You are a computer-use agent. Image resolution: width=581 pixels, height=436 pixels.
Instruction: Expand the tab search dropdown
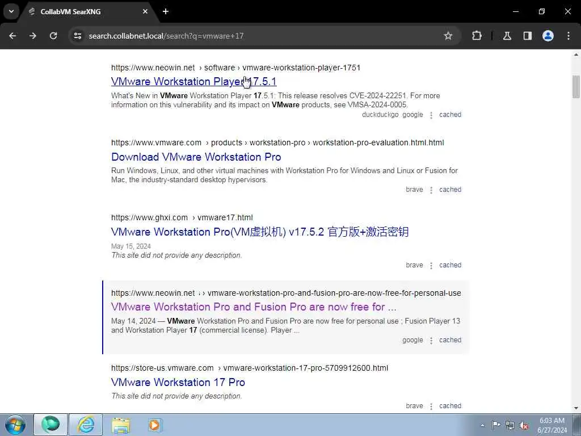[11, 11]
